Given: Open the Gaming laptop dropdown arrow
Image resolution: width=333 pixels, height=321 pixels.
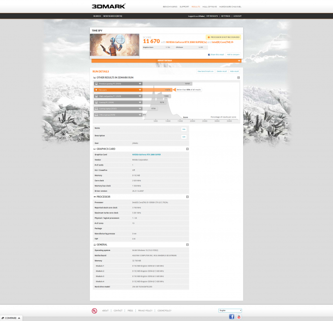Looking at the screenshot, I should click(x=140, y=109).
